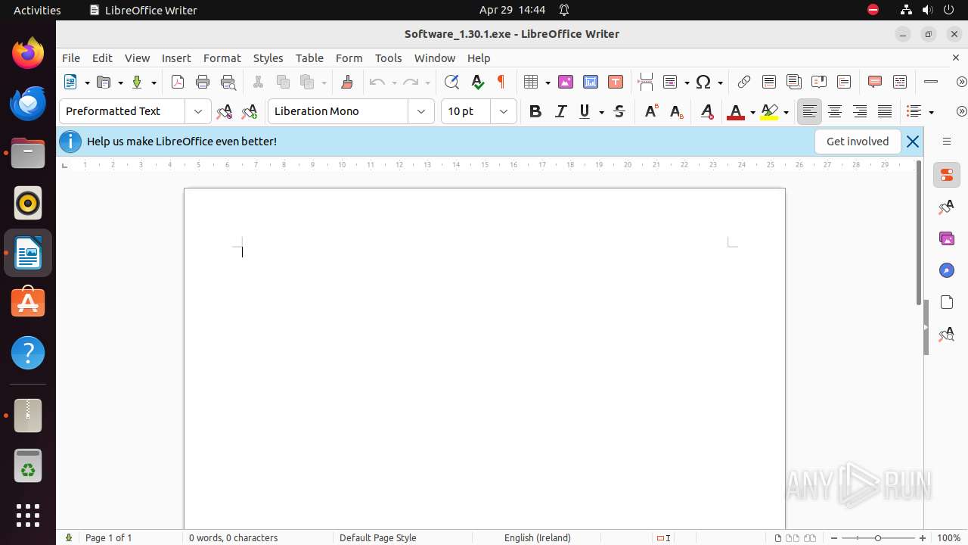Image resolution: width=968 pixels, height=545 pixels.
Task: Apply superscript
Action: pyautogui.click(x=650, y=111)
